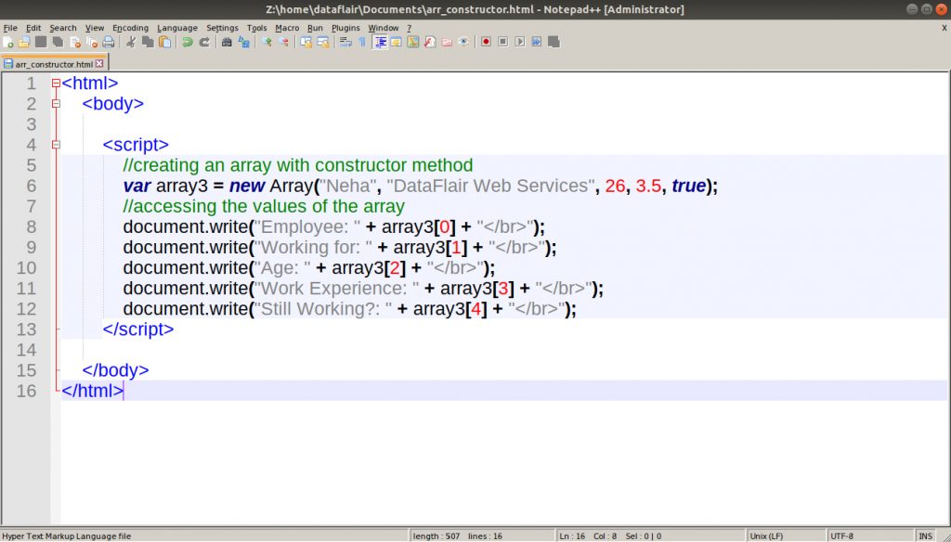This screenshot has width=951, height=542.
Task: Toggle file monitoring eye icon
Action: (463, 42)
